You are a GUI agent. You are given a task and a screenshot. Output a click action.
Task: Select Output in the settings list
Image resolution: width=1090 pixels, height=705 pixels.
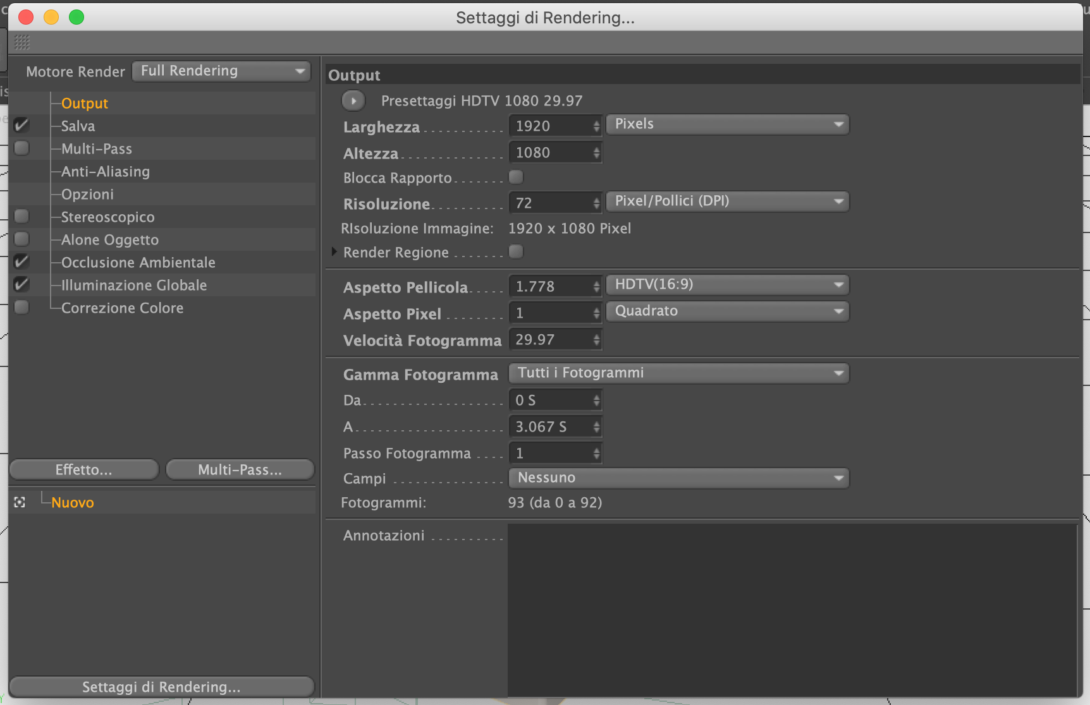click(84, 103)
